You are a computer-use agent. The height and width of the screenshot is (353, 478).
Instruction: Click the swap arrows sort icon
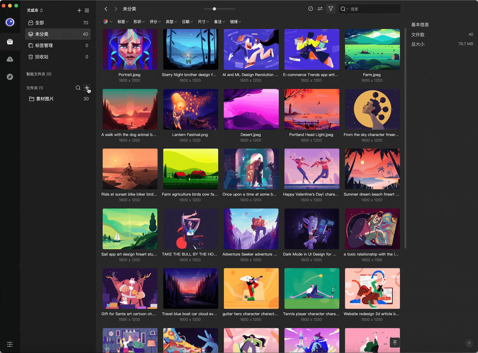(x=320, y=9)
